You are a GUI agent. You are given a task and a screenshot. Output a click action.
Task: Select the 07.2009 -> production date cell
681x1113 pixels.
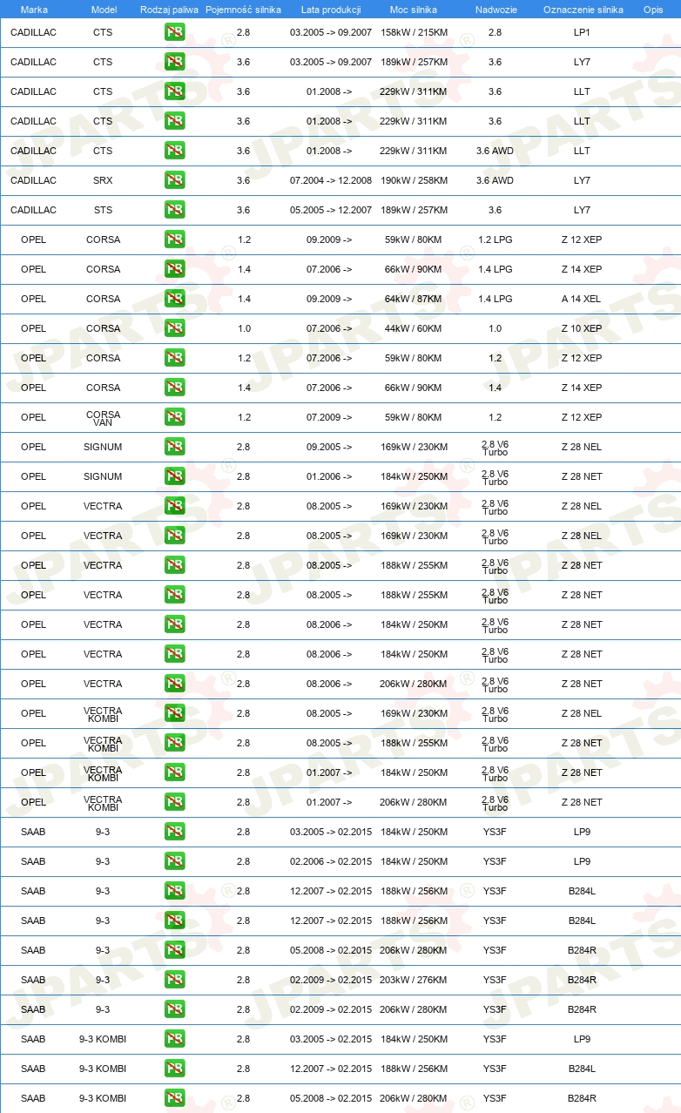[x=329, y=417]
